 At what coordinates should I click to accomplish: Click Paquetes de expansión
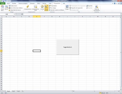pyautogui.click(x=76, y=8)
